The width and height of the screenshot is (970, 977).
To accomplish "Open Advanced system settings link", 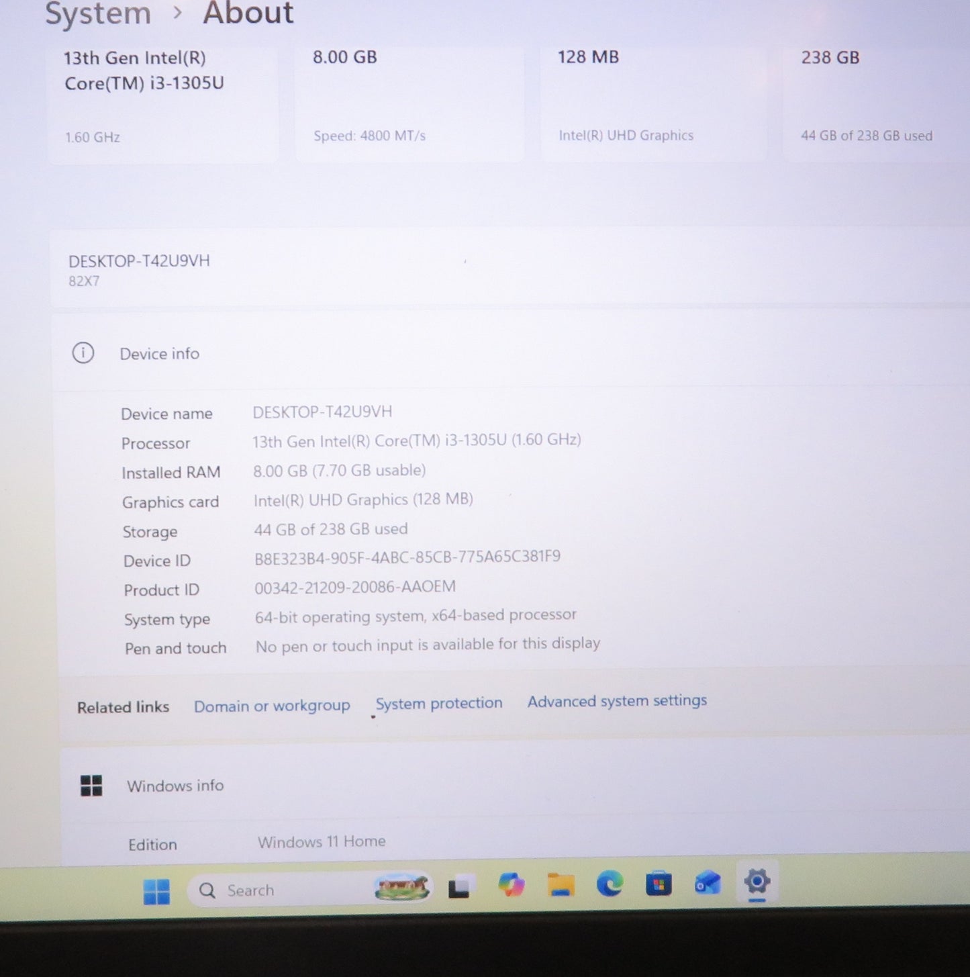I will 617,700.
